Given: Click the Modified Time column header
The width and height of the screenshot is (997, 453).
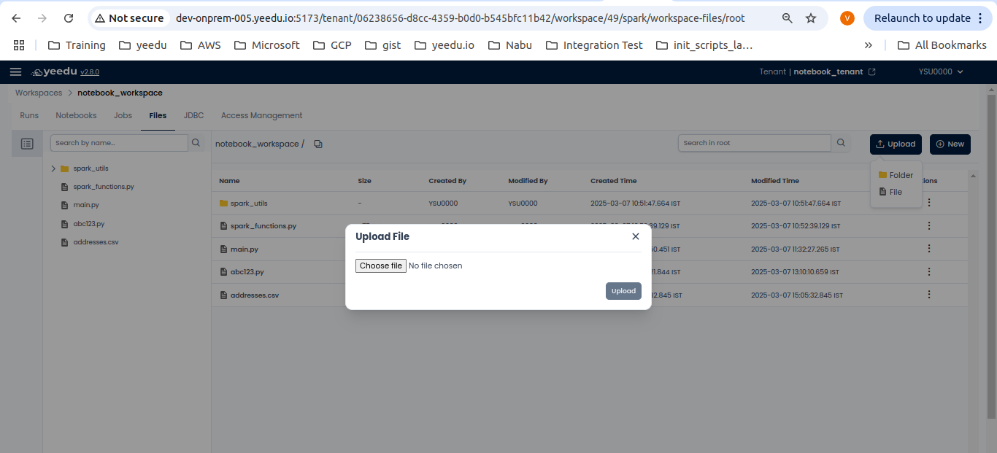Looking at the screenshot, I should pyautogui.click(x=775, y=181).
